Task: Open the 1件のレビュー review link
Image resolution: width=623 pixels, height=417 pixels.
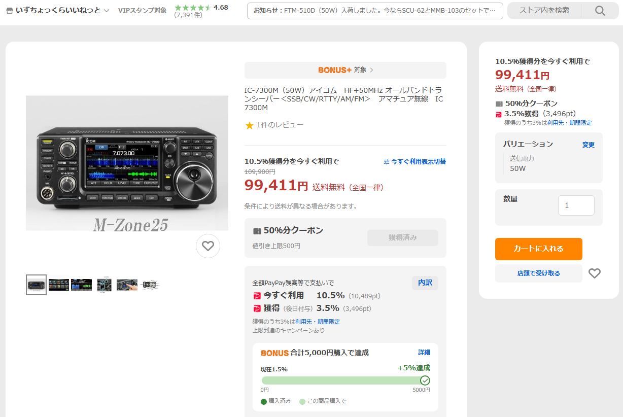Action: coord(280,125)
